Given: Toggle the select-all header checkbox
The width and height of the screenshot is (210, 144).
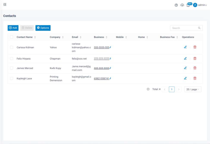Looking at the screenshot, I should [x=11, y=37].
